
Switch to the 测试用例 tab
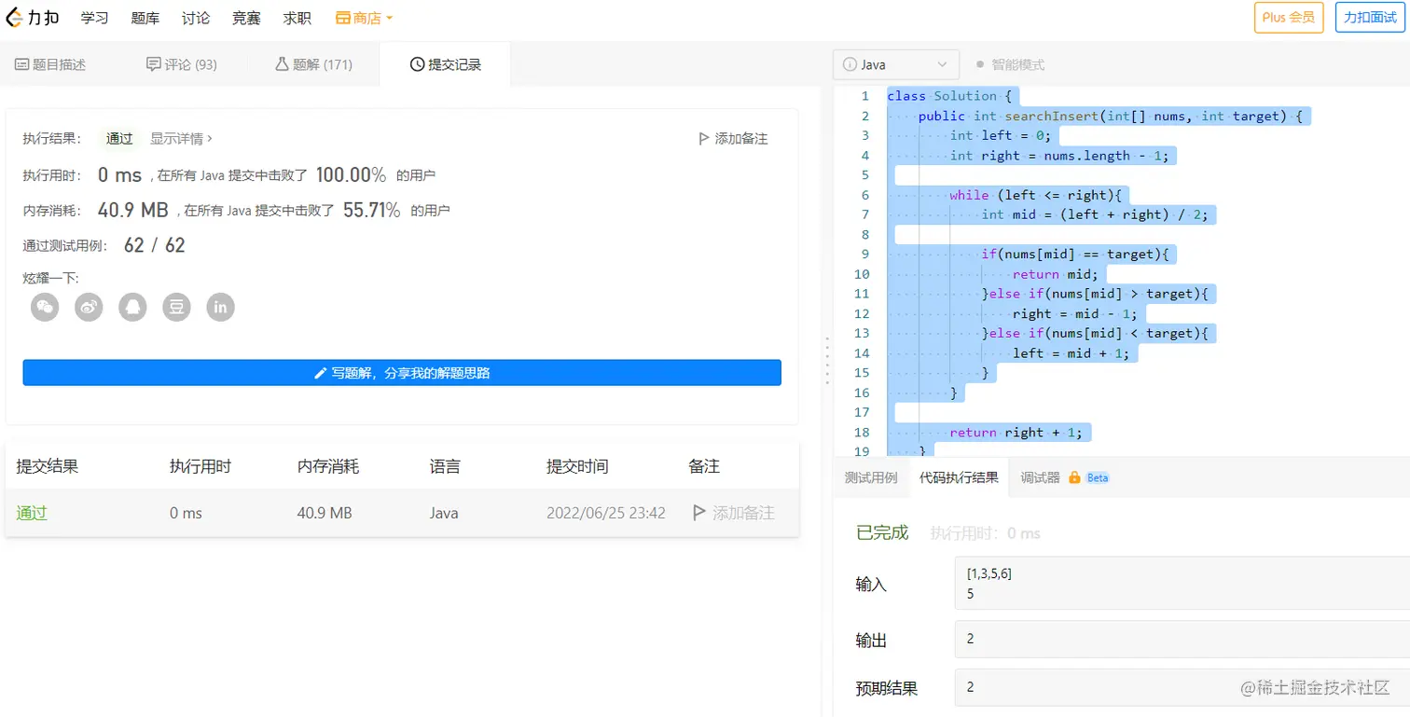click(871, 477)
